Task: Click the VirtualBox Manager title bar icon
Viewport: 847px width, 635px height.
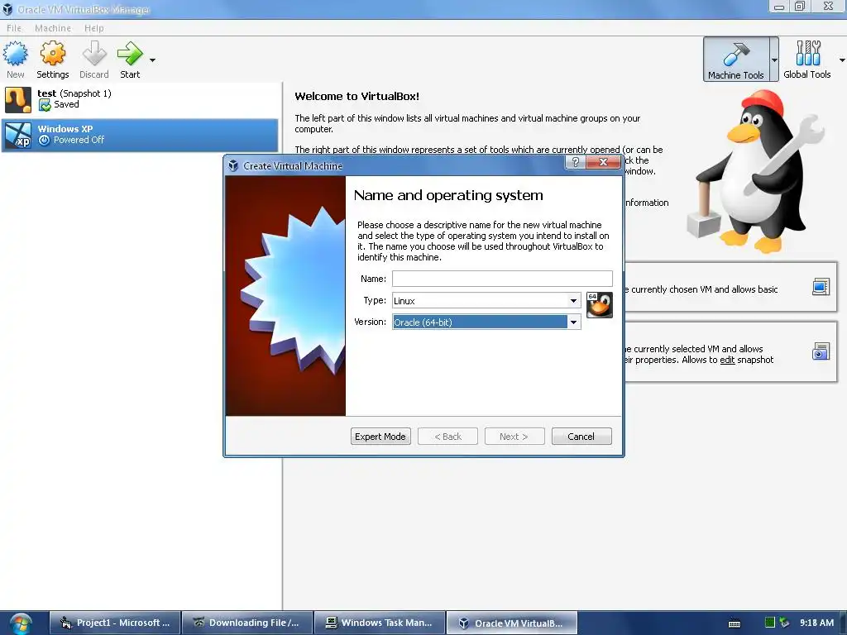Action: (x=7, y=9)
